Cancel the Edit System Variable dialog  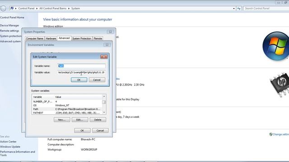coord(97,80)
